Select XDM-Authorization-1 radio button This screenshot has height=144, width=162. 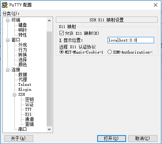pos(109,52)
